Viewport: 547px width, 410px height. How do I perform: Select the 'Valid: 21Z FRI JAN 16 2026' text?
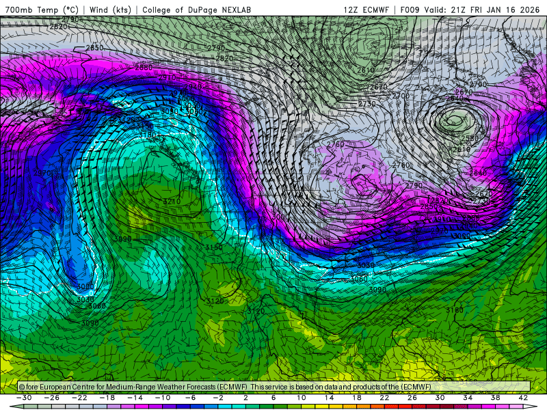pos(482,10)
